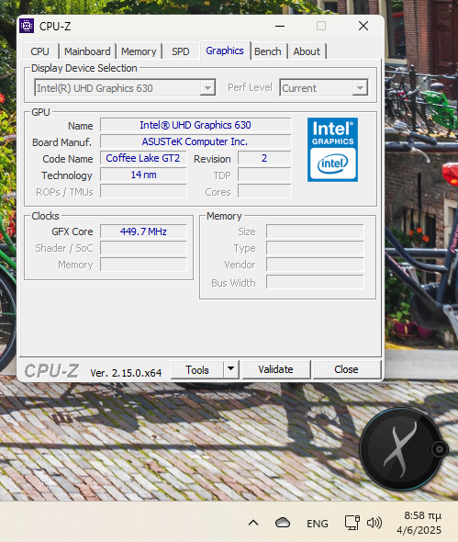The height and width of the screenshot is (542, 458).
Task: Go to the Bench tab
Action: [x=268, y=51]
